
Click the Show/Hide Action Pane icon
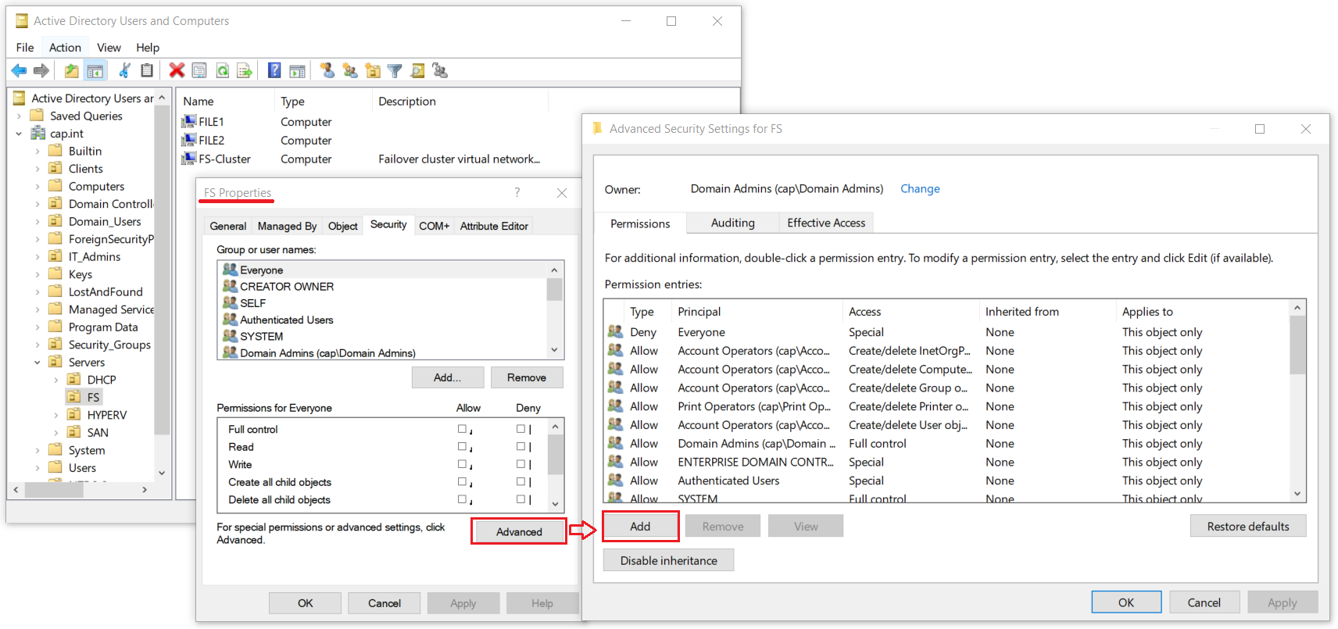point(297,71)
